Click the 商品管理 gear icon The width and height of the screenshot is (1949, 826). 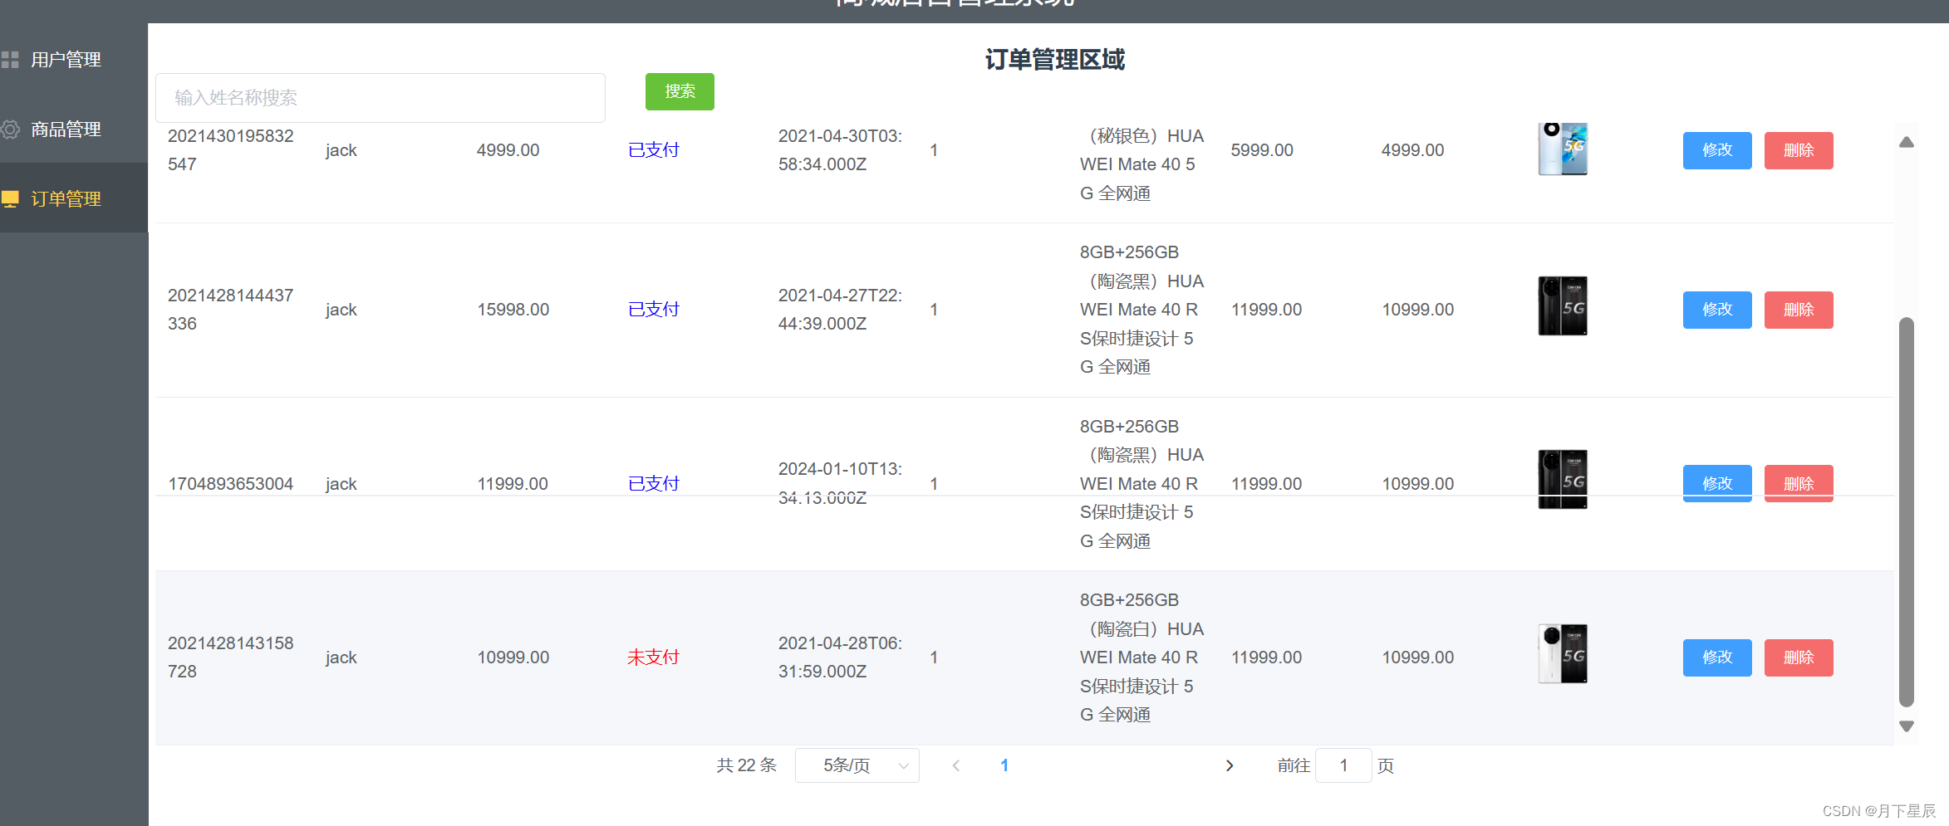tap(12, 130)
